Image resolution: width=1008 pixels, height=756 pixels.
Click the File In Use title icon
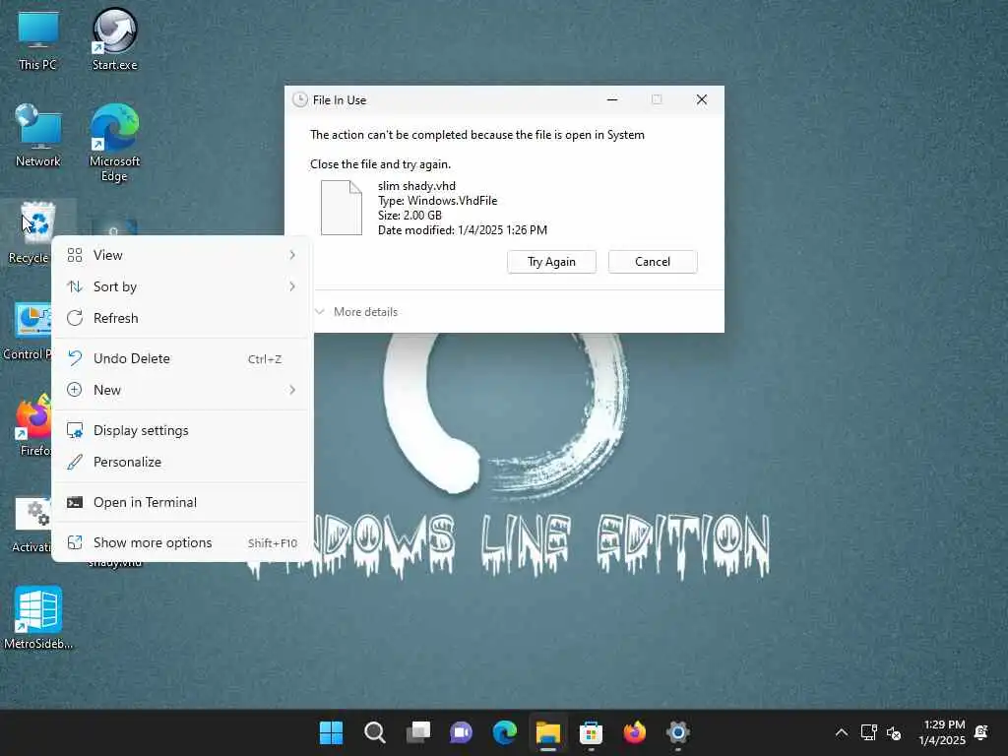[299, 99]
